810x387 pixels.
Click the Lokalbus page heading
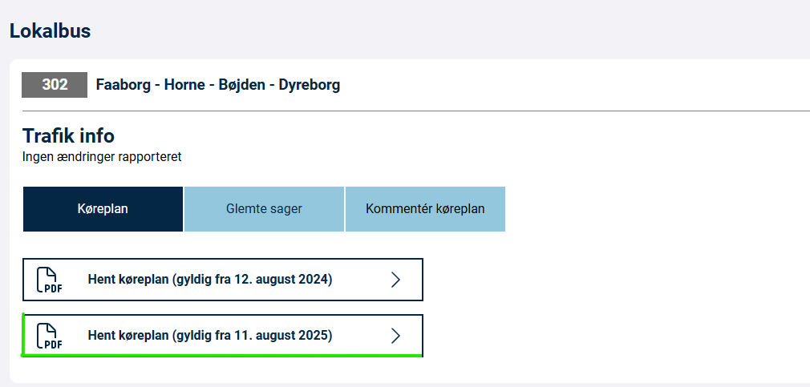coord(50,31)
